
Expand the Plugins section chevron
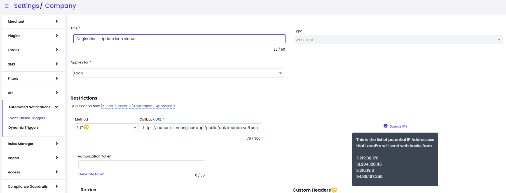(x=57, y=36)
